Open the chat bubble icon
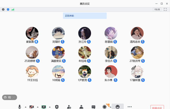Image resolution: width=170 pixels, height=109 pixels. (x=93, y=107)
